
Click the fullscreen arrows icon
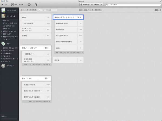(x=160, y=1)
